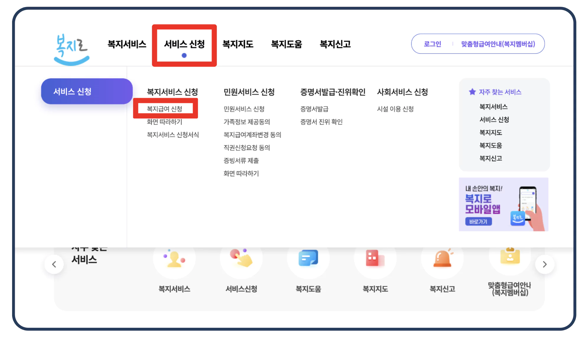Open 복지신고 in 자주 찾는 서비스 panel
Viewport: 583px width, 339px height.
(491, 158)
